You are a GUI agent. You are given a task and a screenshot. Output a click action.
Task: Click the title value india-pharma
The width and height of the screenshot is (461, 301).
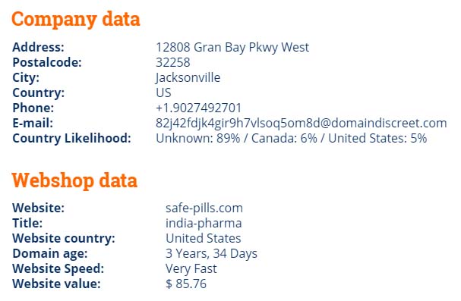[204, 223]
